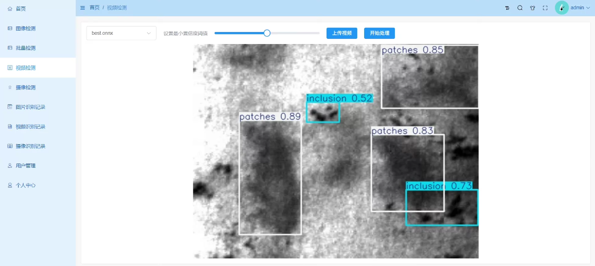Go to 个人中心 in the sidebar
The width and height of the screenshot is (595, 266).
point(38,185)
